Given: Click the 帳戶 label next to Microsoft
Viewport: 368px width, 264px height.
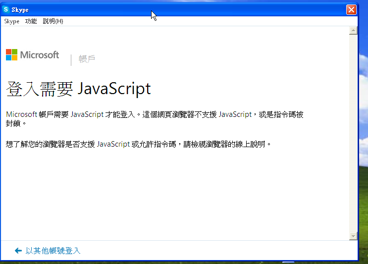Looking at the screenshot, I should pos(87,58).
